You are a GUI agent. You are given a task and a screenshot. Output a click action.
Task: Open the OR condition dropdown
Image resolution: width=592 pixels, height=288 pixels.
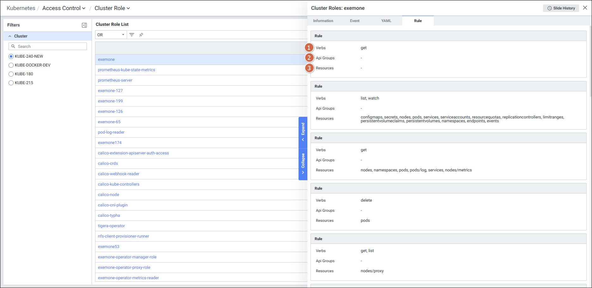(111, 35)
